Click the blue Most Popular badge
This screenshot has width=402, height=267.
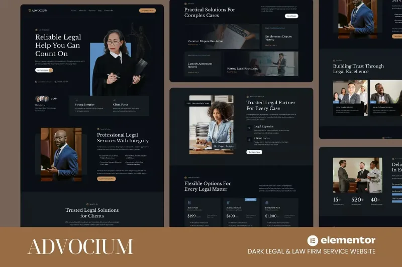coord(250,199)
